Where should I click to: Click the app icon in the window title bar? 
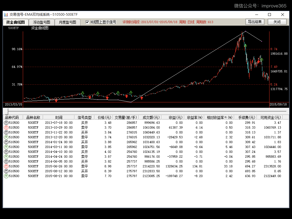click(x=6, y=15)
